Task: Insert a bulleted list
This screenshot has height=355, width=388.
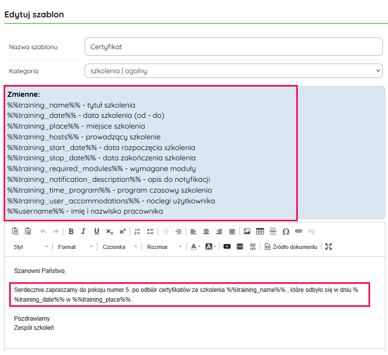Action: click(150, 232)
